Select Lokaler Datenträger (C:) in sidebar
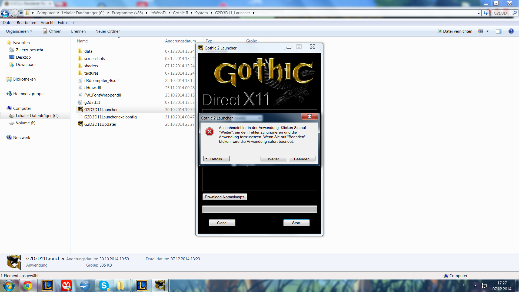The width and height of the screenshot is (519, 292). point(37,115)
